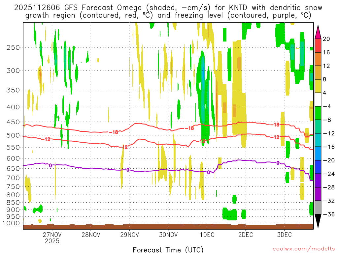
Task: Click the yellow 4-8 colorbar swatch
Action: [318, 86]
